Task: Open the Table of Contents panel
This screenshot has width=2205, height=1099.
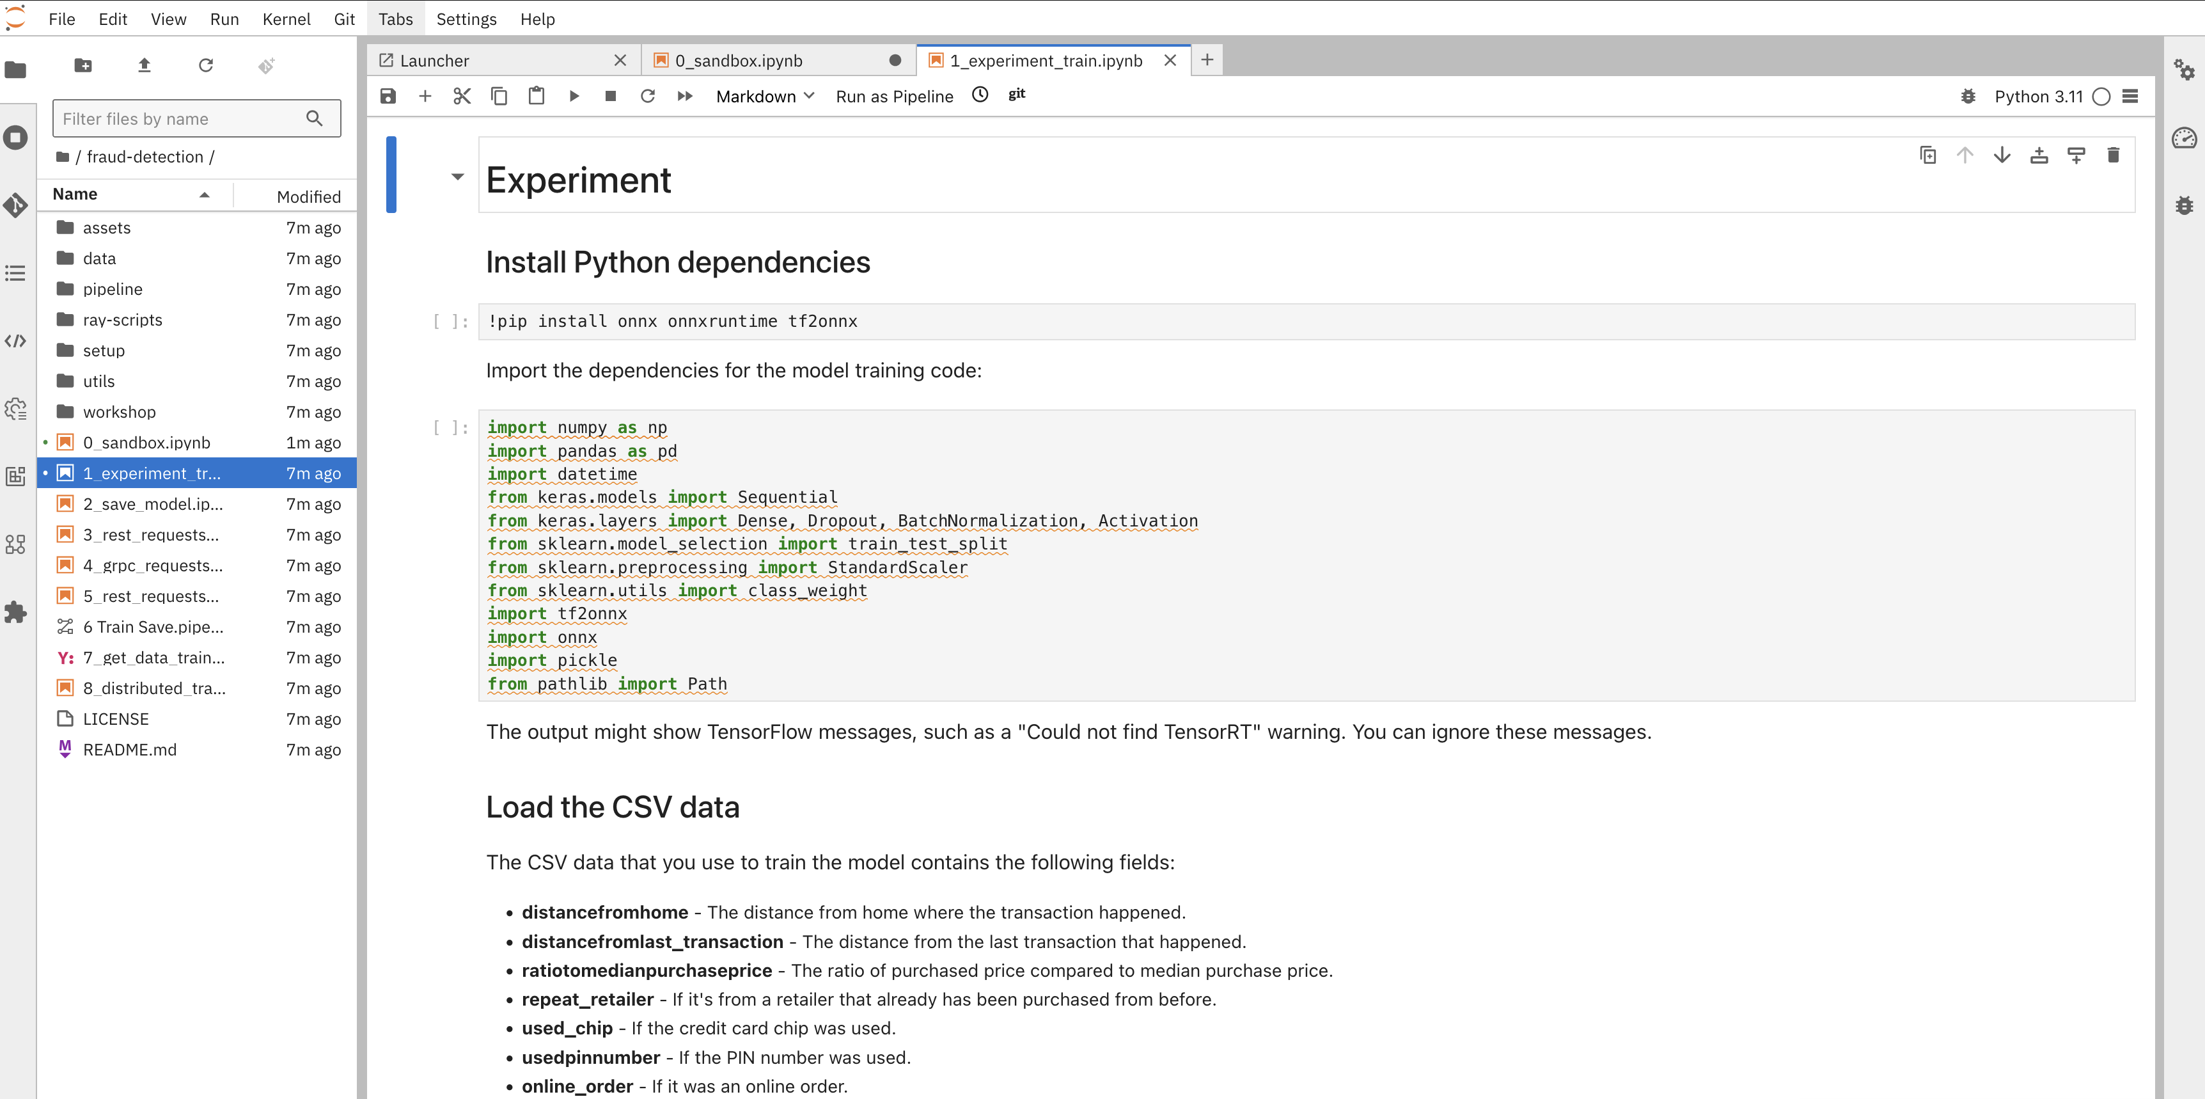Action: 16,273
